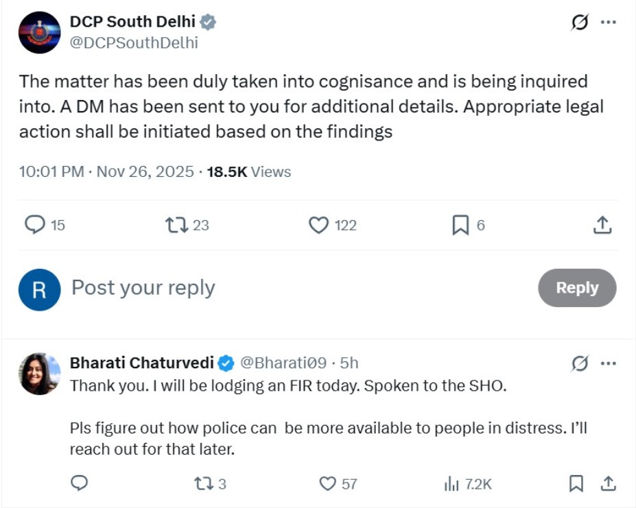This screenshot has height=508, width=636.
Task: View analytics of Bharati's reply
Action: coord(451,483)
